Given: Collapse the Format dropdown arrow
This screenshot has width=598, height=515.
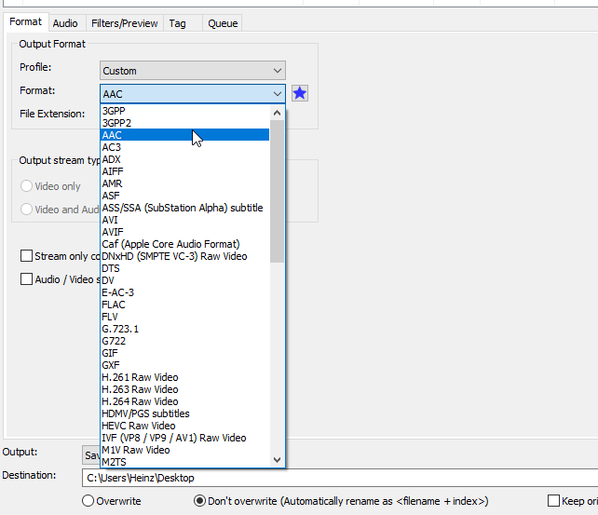Looking at the screenshot, I should coord(278,94).
